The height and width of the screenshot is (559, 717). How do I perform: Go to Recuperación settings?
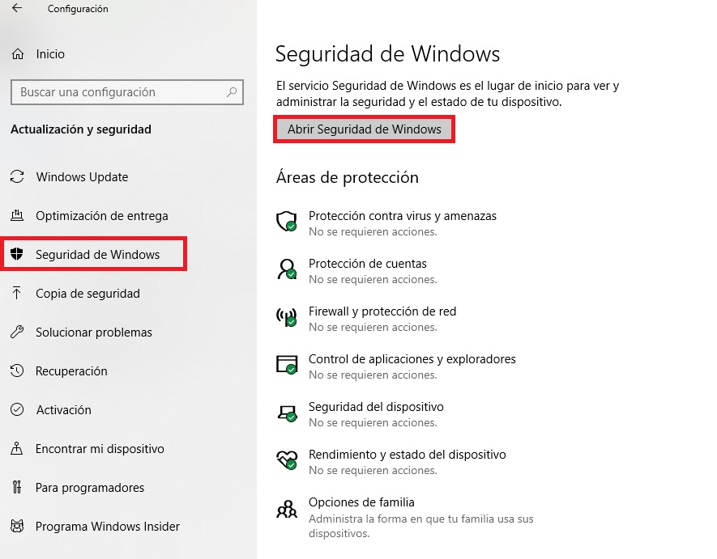(x=71, y=371)
